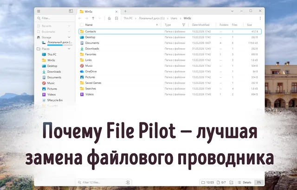Select the Contacts folder icon in the file list
The height and width of the screenshot is (190, 297).
point(82,32)
